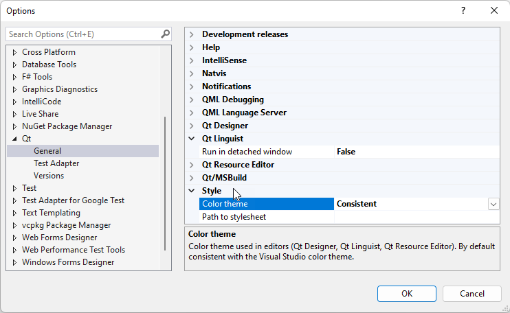The image size is (510, 313).
Task: Expand the Notifications category chevron
Action: pyautogui.click(x=192, y=86)
